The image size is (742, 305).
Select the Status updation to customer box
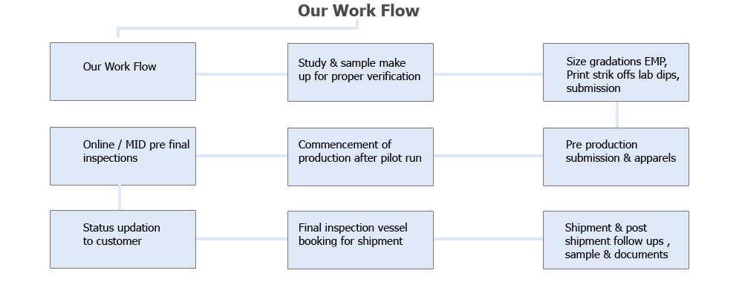click(x=123, y=239)
